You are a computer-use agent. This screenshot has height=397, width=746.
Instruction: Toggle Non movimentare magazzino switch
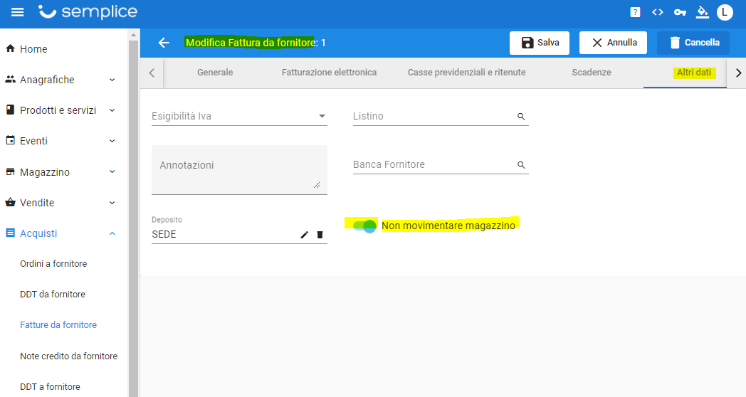tap(364, 226)
